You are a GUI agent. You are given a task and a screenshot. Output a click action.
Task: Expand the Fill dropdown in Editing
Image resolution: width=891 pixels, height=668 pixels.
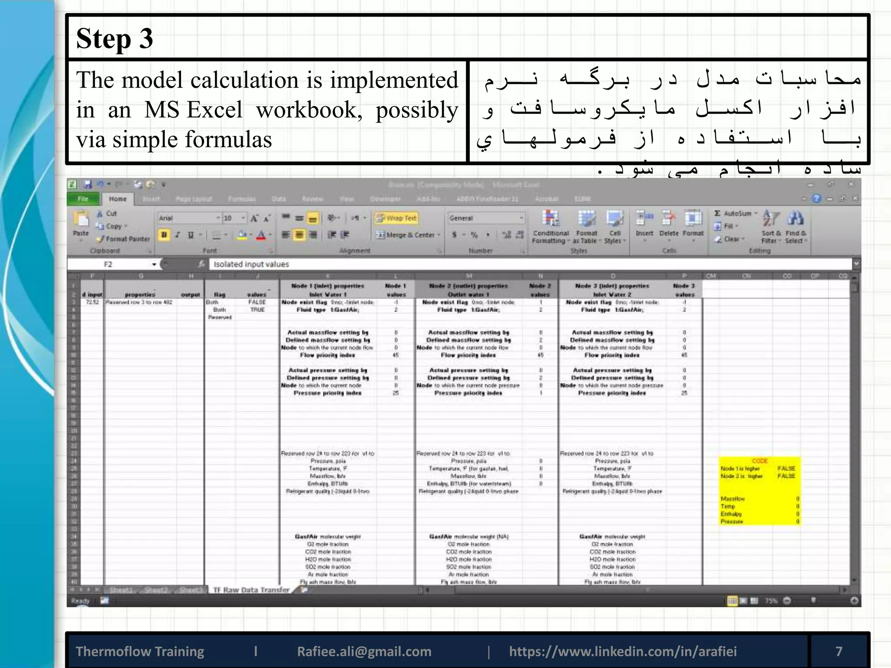tap(737, 226)
